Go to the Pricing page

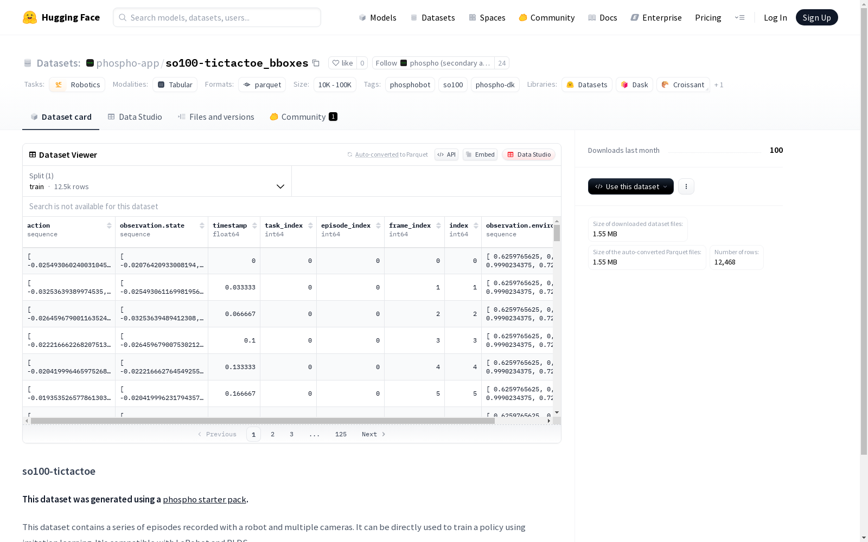(x=708, y=17)
